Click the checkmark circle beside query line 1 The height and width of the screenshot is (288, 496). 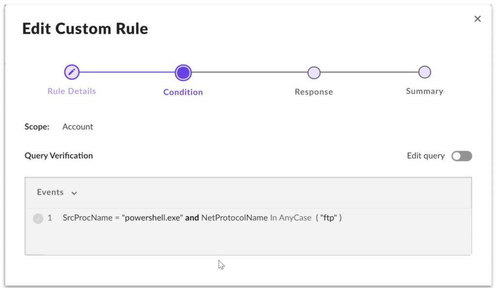click(37, 218)
